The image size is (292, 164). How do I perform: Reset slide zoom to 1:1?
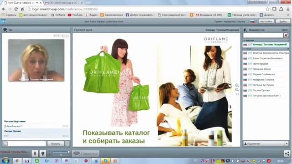point(237,94)
